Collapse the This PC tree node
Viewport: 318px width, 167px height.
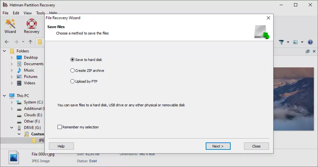pyautogui.click(x=5, y=95)
